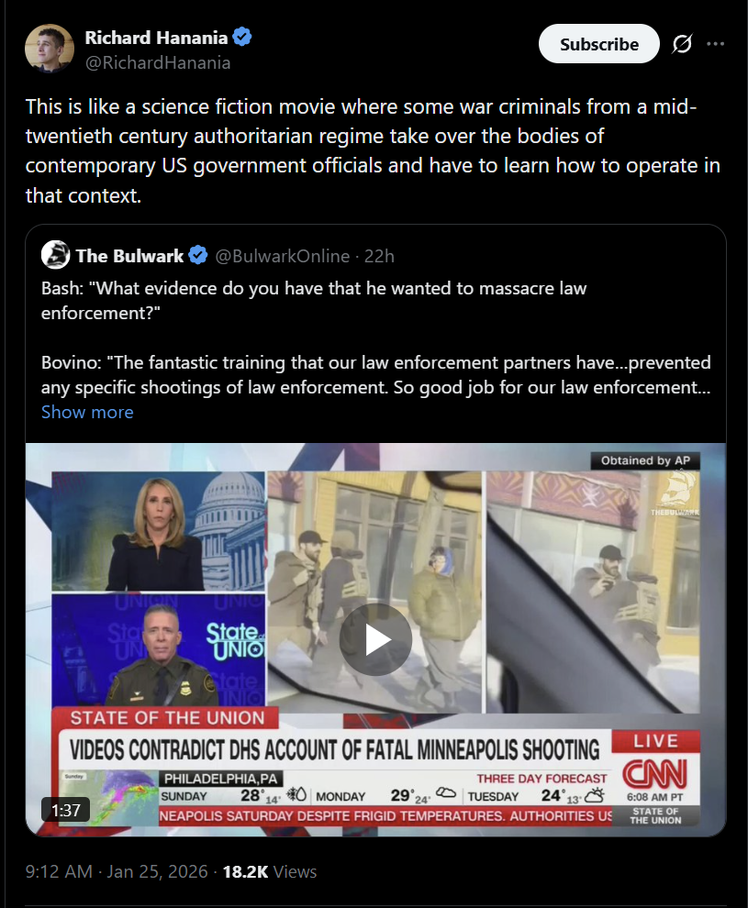Expand quoted post with Show more
This screenshot has width=748, height=908.
87,413
